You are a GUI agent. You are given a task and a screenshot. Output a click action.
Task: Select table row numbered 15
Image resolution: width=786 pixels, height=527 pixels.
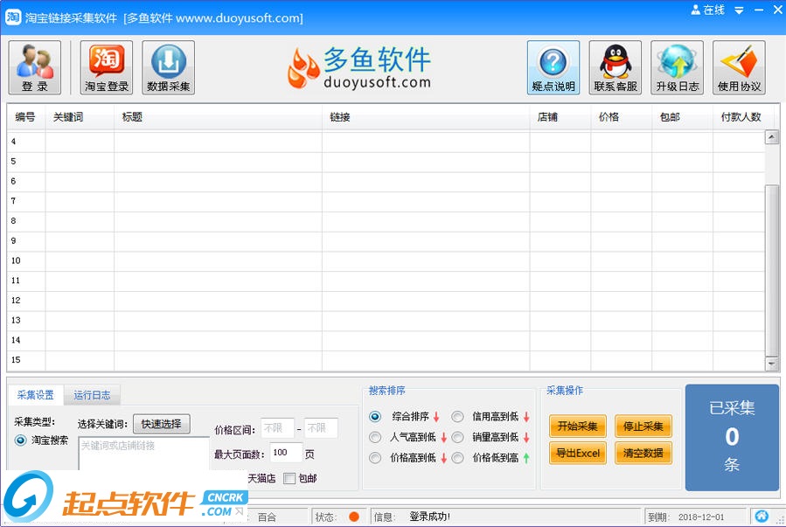click(x=386, y=360)
